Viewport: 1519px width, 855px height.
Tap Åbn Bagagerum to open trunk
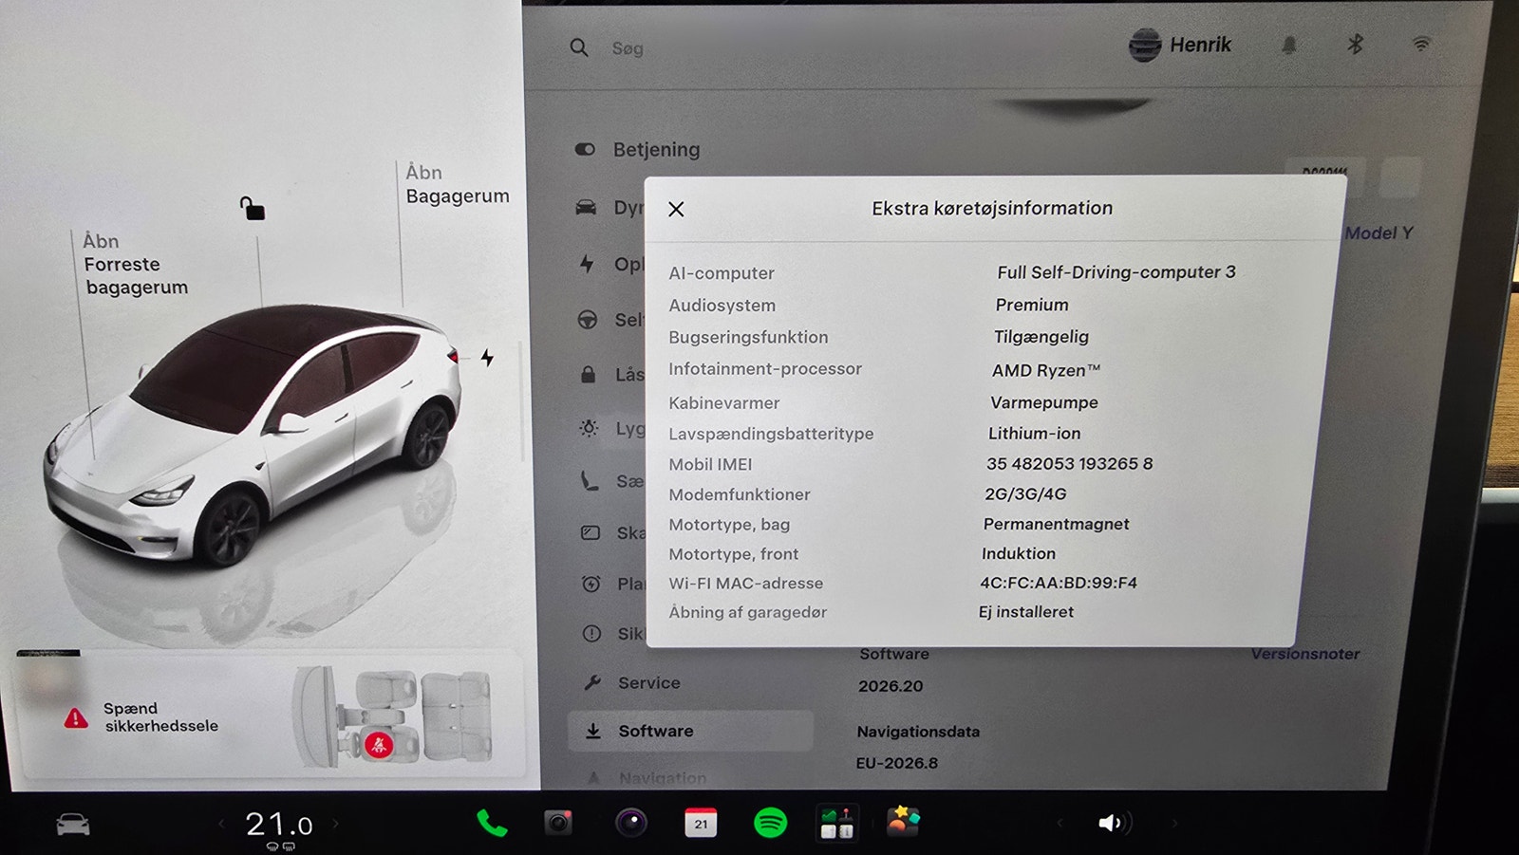pos(457,184)
